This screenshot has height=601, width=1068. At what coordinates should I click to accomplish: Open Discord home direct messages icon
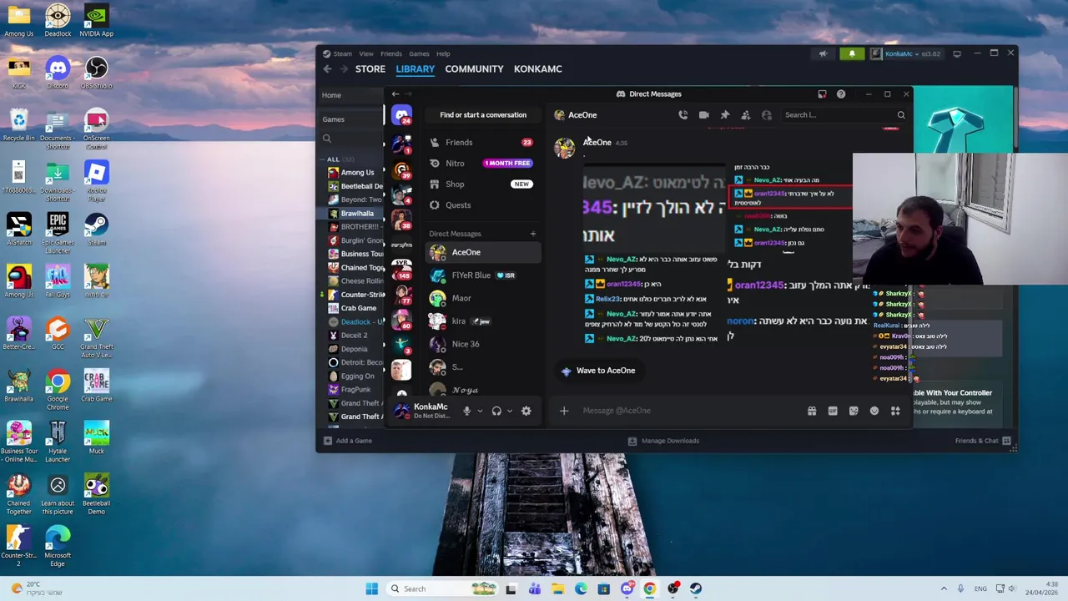(402, 116)
